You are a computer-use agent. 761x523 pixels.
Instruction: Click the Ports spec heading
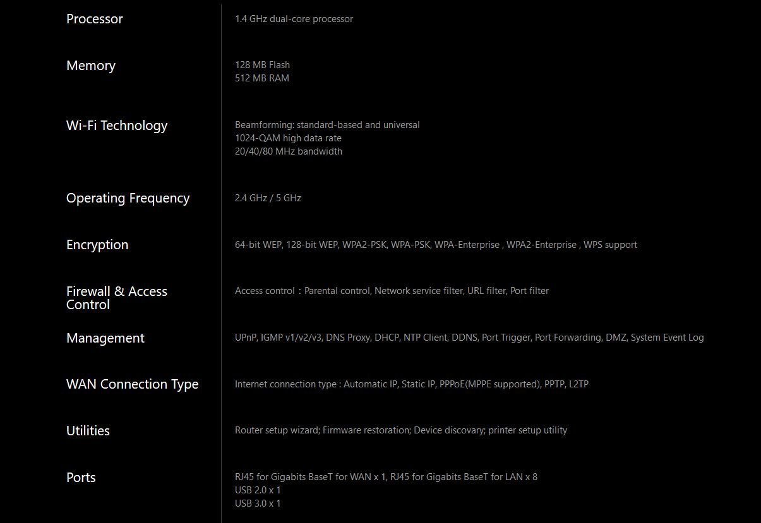point(81,478)
